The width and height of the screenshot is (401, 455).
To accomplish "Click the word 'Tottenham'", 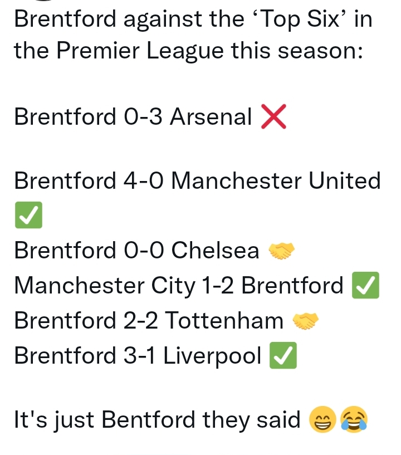I will (x=224, y=321).
